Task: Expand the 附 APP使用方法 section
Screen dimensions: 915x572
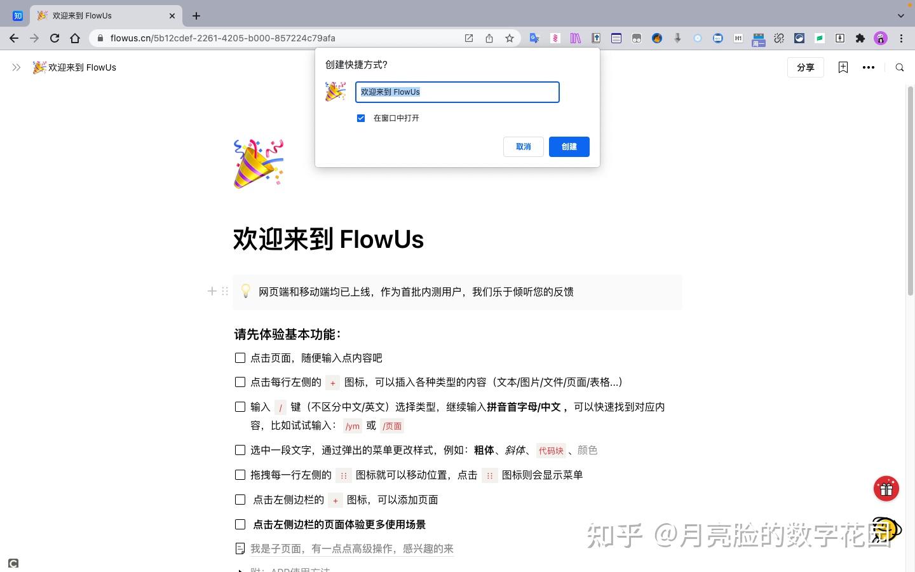Action: pos(240,569)
